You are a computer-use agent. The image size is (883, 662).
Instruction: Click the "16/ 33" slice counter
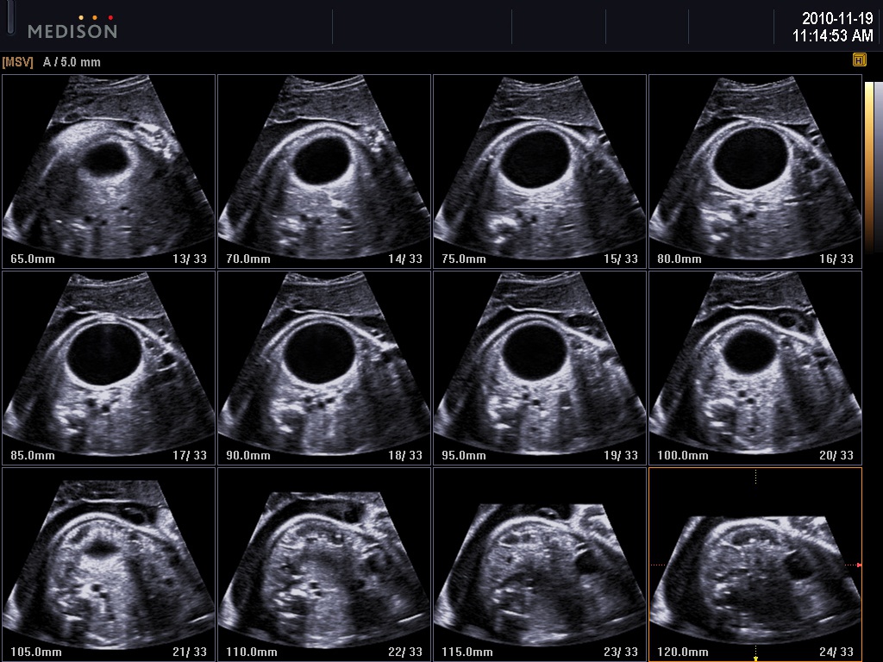point(836,259)
